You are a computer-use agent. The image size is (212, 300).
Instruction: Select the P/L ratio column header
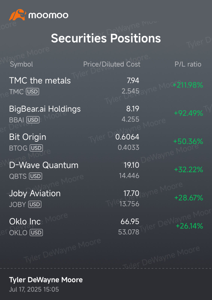pos(188,64)
